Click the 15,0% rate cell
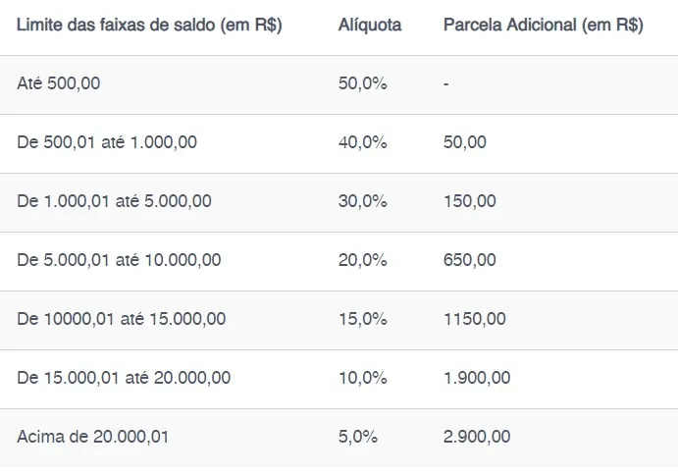The height and width of the screenshot is (474, 678). [x=362, y=319]
